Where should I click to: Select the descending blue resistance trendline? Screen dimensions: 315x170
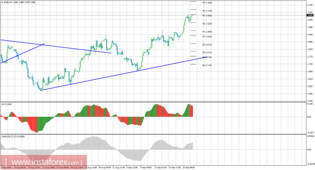55,46
